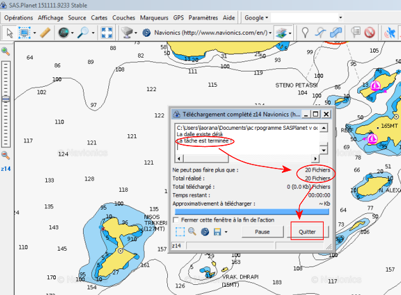401x295 pixels.
Task: Click the log's horizontal scrollbar thumb
Action: [x=205, y=159]
